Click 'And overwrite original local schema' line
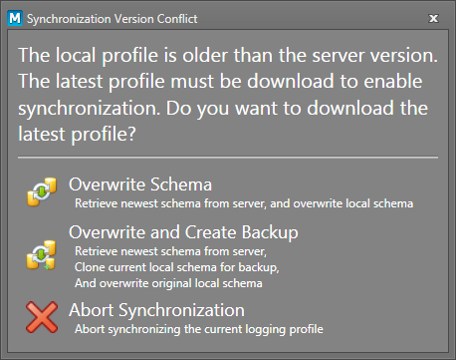The image size is (456, 360). tap(168, 283)
